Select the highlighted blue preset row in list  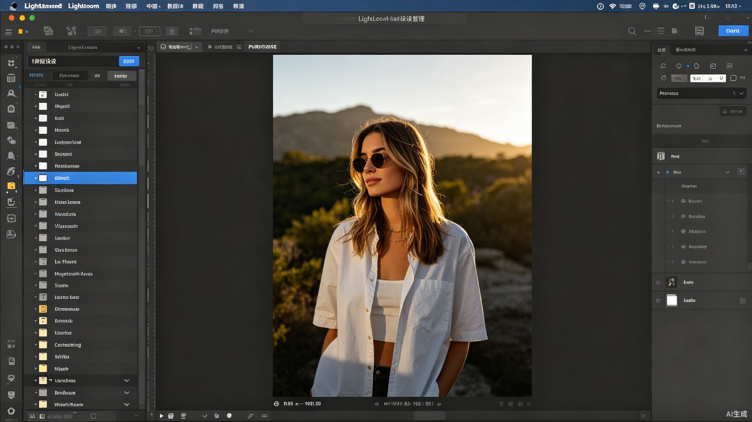[x=80, y=178]
